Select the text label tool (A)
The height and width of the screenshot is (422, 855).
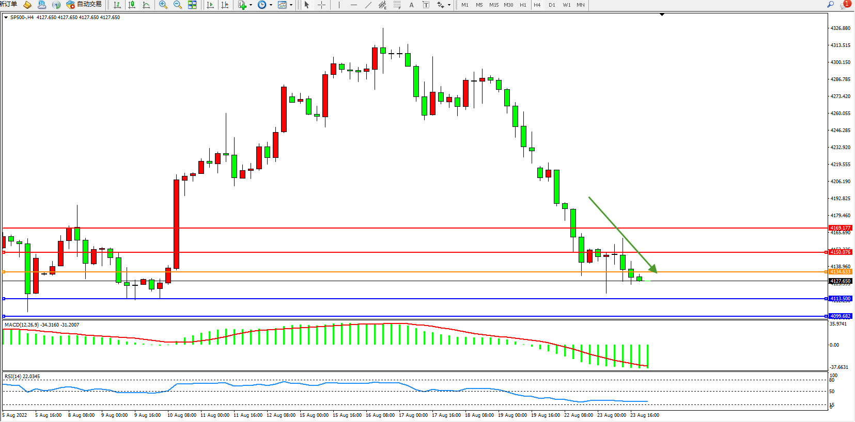click(x=411, y=5)
